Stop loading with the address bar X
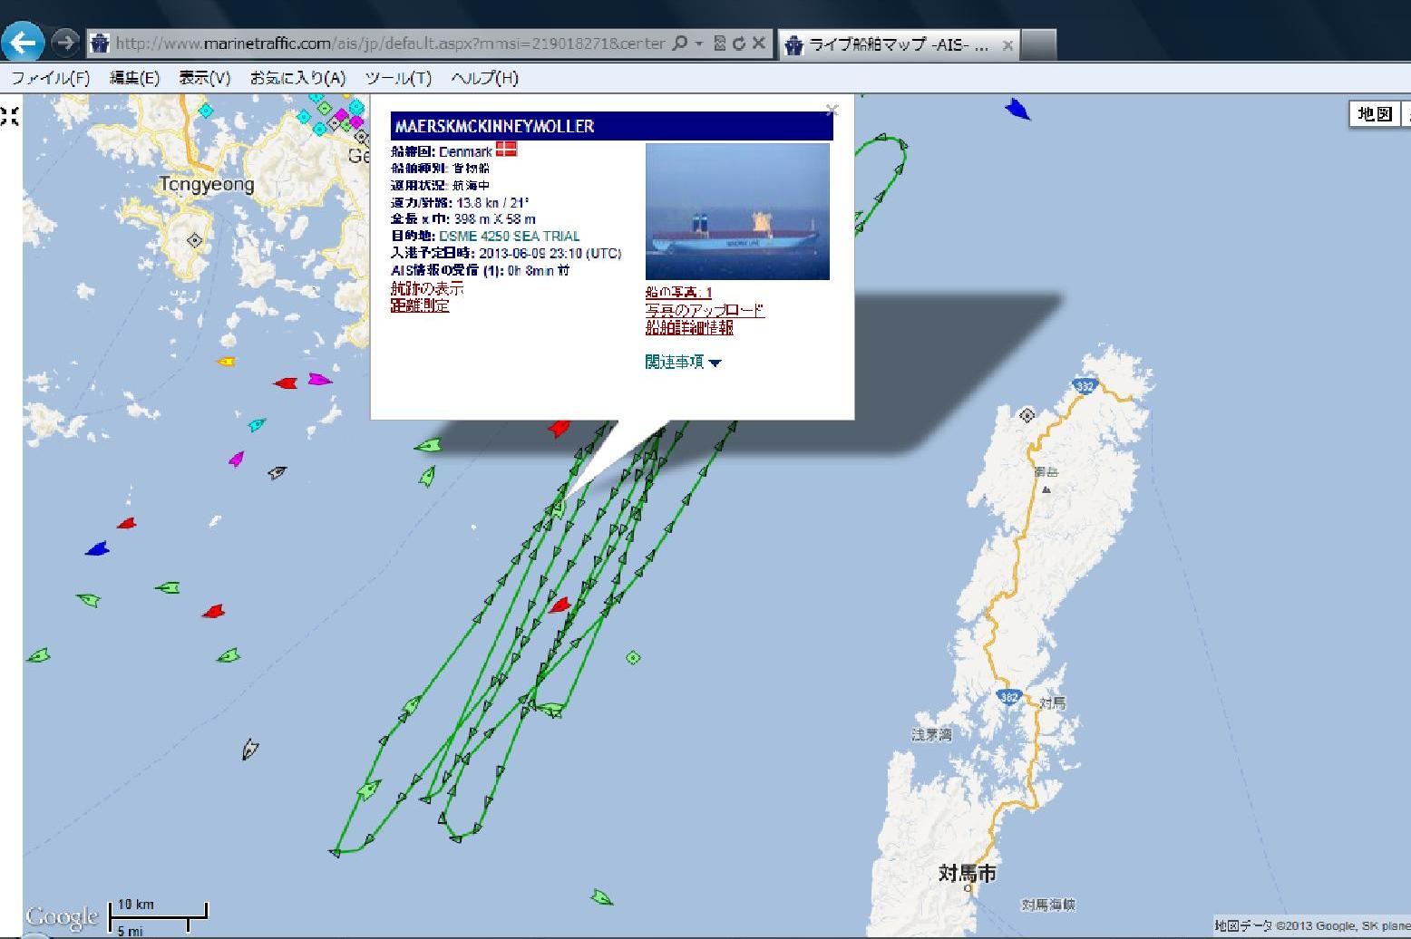 pos(759,43)
